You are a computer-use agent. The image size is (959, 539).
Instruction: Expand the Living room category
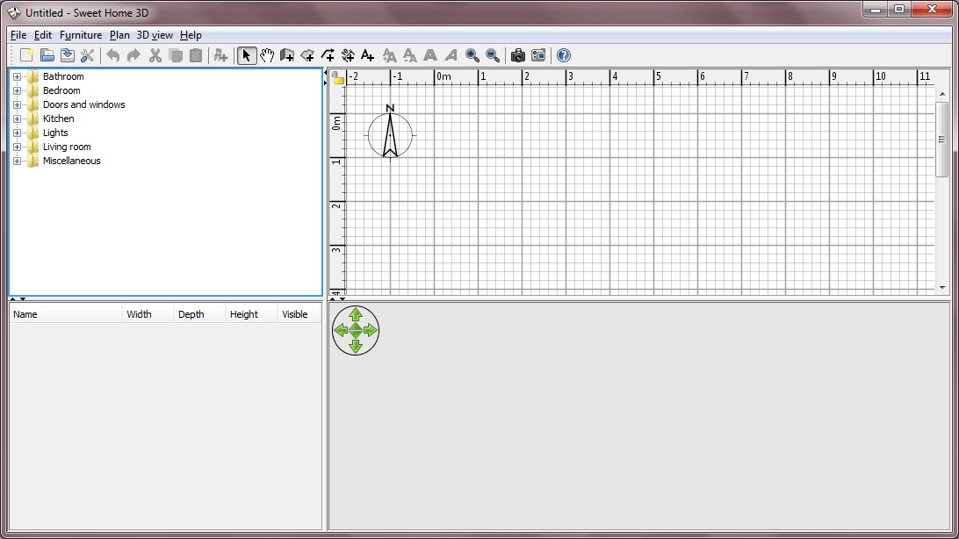click(x=17, y=147)
